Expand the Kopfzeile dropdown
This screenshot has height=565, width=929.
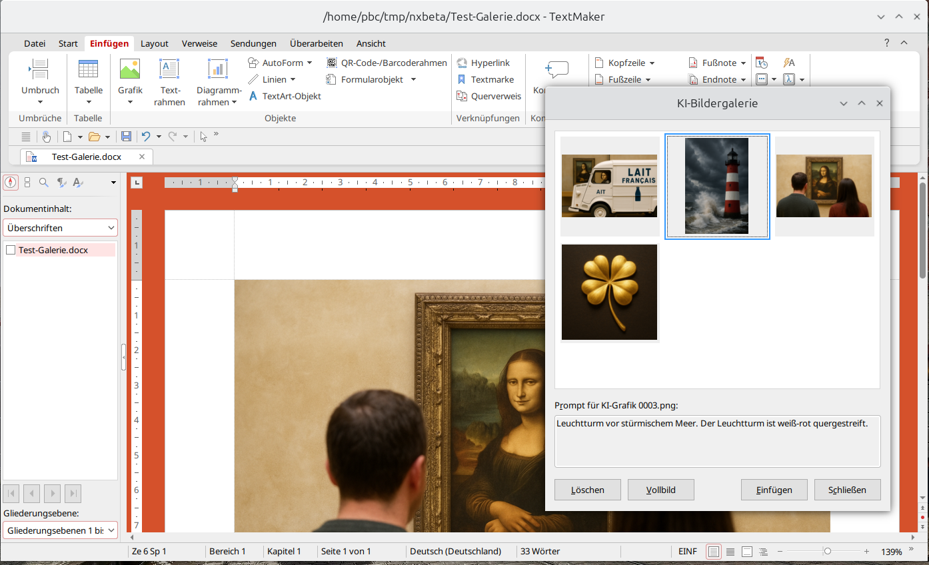[652, 63]
